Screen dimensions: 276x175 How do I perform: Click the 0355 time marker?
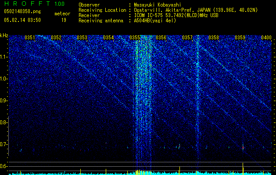pos(135,38)
